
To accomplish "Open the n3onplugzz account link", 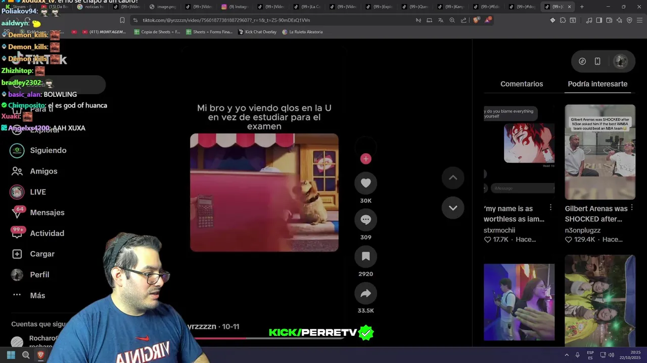I will (583, 230).
